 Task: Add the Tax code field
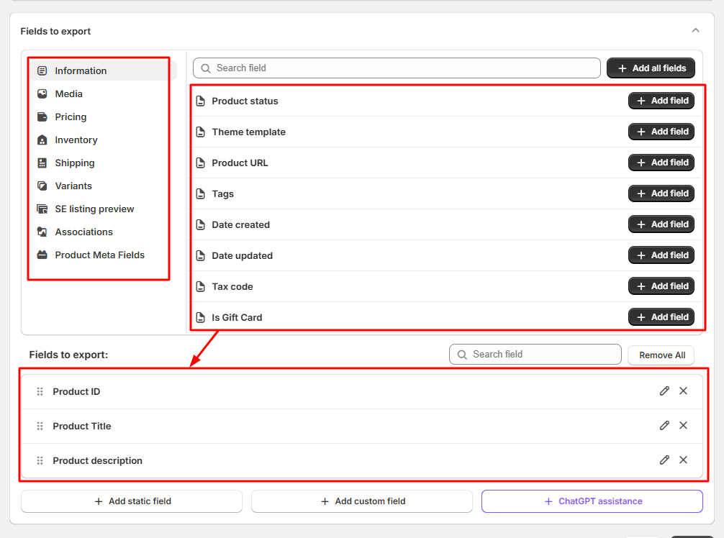coord(661,286)
